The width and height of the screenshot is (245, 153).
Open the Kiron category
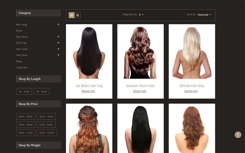point(19,31)
